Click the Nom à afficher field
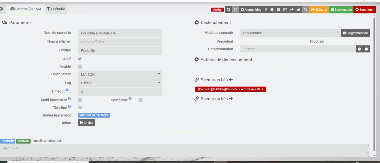 pyautogui.click(x=120, y=42)
